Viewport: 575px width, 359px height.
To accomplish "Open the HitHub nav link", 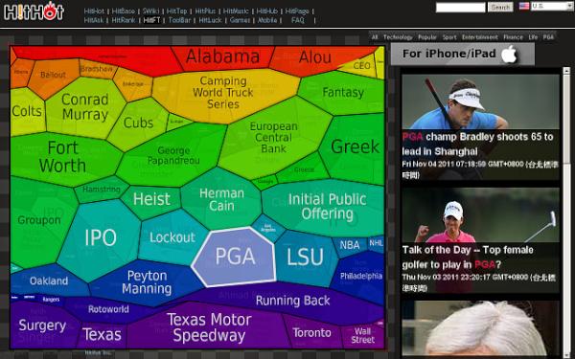I will 267,11.
